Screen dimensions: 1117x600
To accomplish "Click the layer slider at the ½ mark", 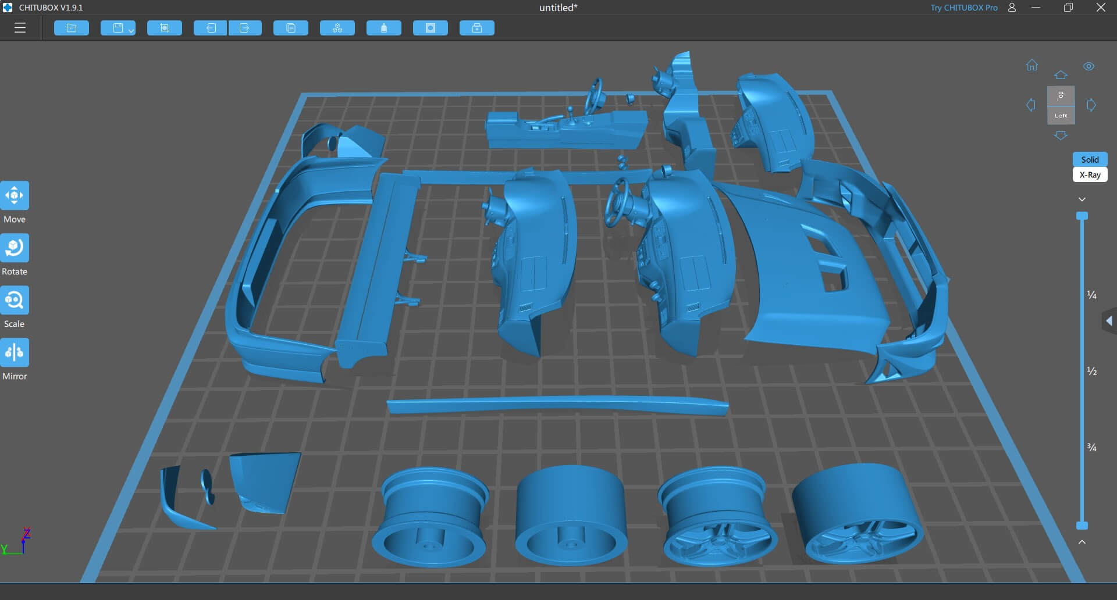I will tap(1082, 371).
